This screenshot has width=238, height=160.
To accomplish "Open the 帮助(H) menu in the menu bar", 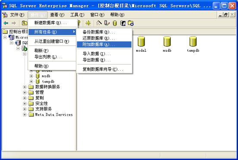I will (117, 15).
